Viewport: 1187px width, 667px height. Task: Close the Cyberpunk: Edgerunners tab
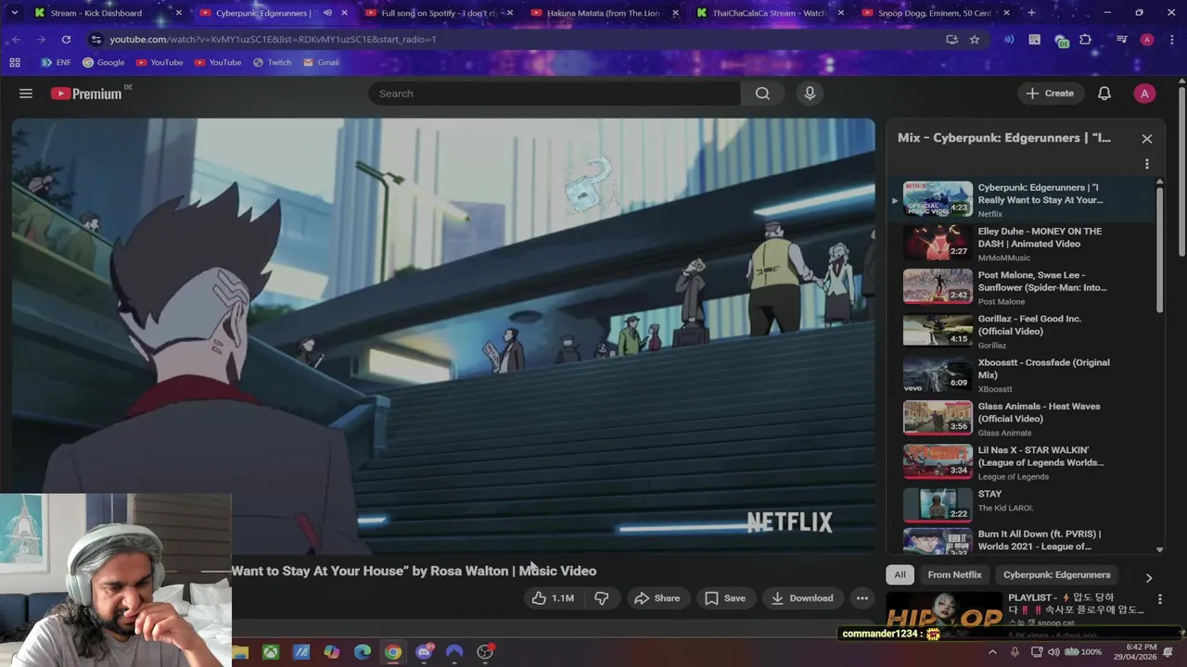click(x=345, y=13)
